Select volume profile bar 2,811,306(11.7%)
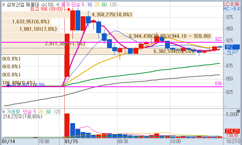 point(44,44)
